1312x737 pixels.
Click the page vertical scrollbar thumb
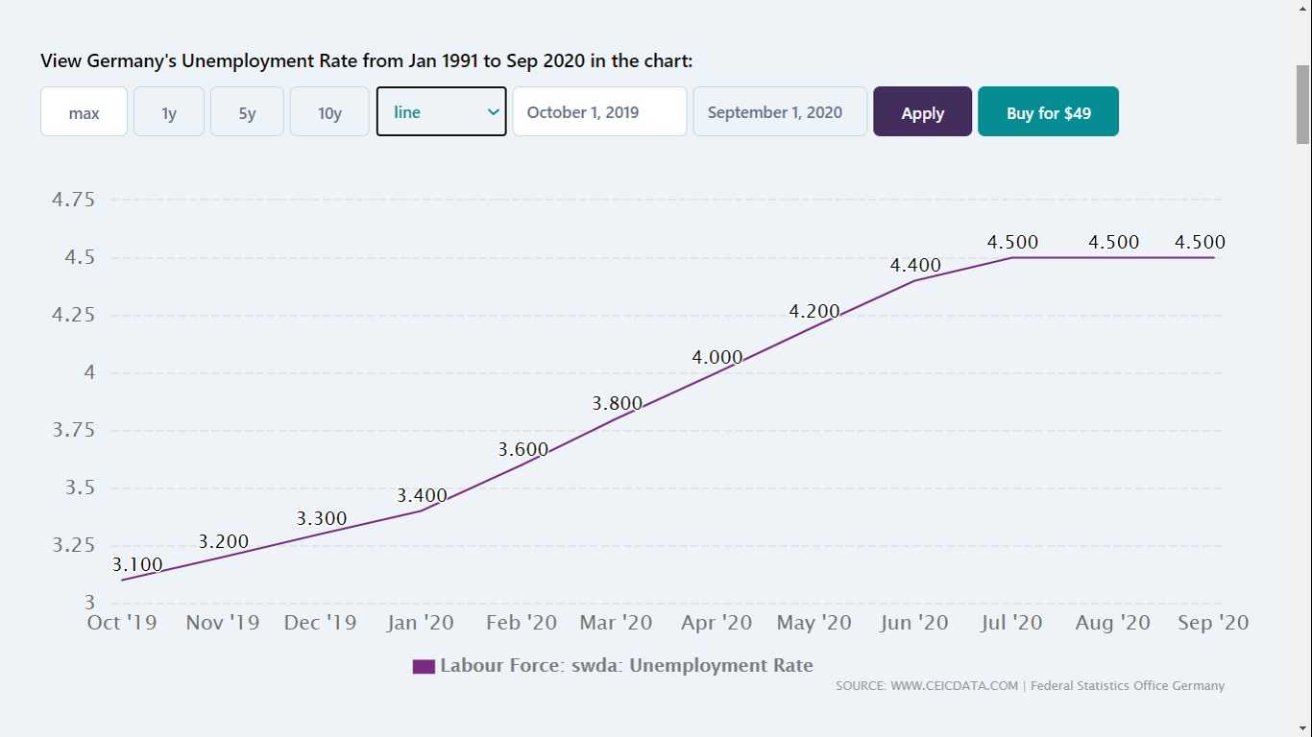click(1303, 104)
